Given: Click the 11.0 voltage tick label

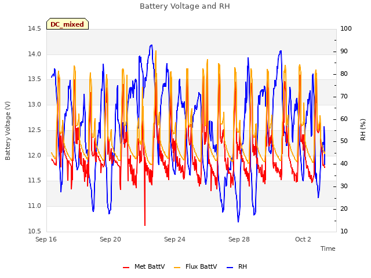Looking at the screenshot, I should (35, 206).
